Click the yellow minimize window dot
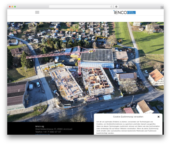 (12, 7)
